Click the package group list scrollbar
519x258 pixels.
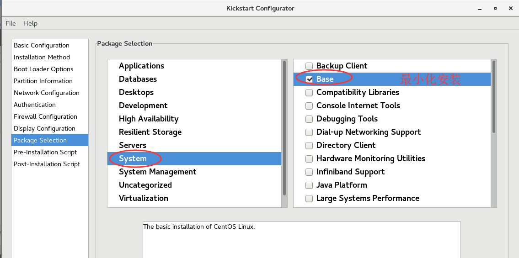point(494,97)
